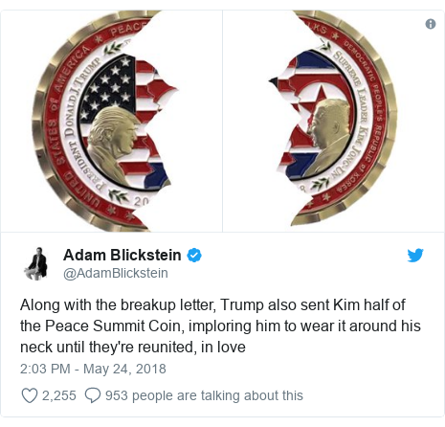Click the 2,255 likes count
This screenshot has height=427, width=445.
pyautogui.click(x=59, y=395)
